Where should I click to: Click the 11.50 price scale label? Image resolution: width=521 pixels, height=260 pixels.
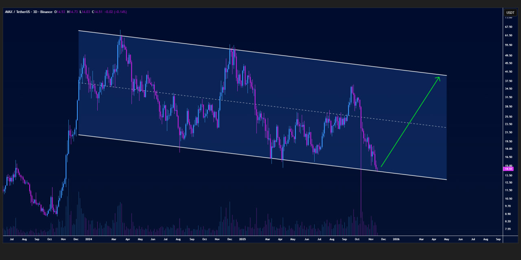tap(508, 190)
